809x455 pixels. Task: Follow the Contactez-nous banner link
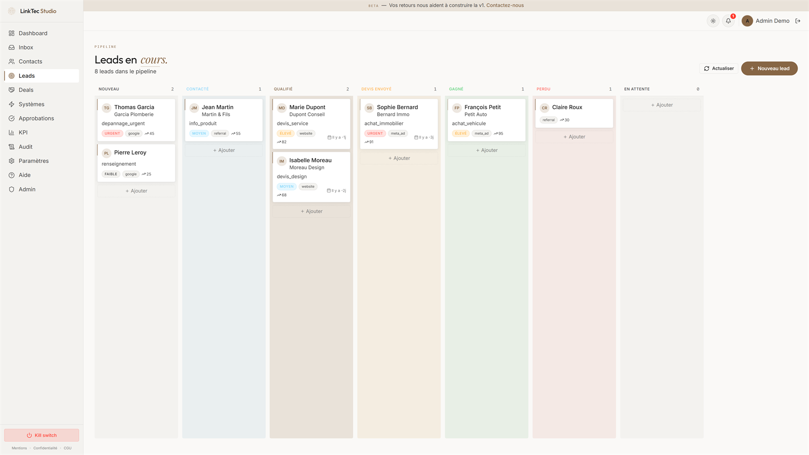click(505, 6)
